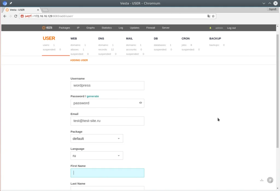Click browser back arrow
Screen dimensions: 280x191
click(5, 16)
